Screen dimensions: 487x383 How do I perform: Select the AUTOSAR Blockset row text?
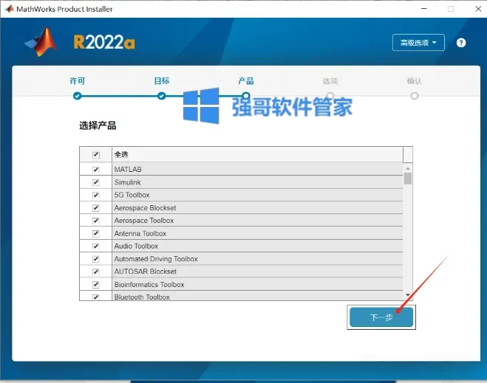click(146, 272)
